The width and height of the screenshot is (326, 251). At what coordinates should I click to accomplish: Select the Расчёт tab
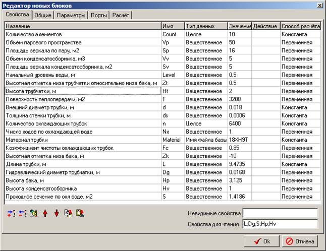pyautogui.click(x=121, y=15)
